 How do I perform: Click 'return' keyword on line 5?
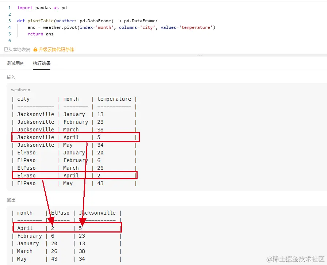pos(35,34)
